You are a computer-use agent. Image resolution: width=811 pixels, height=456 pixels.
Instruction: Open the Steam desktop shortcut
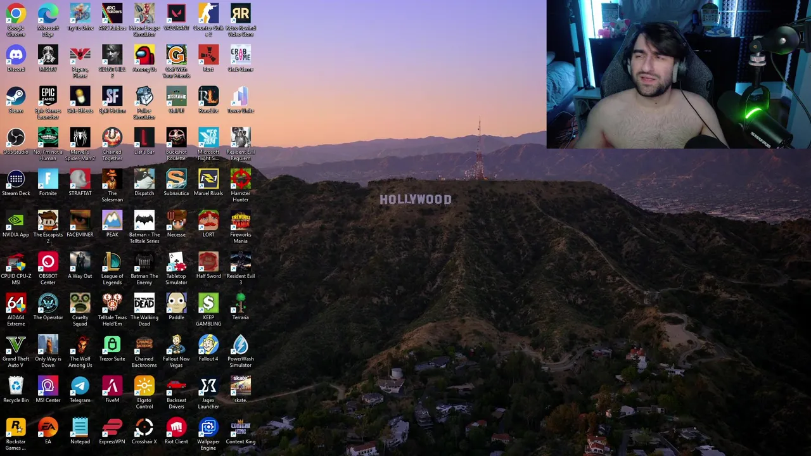pos(16,96)
